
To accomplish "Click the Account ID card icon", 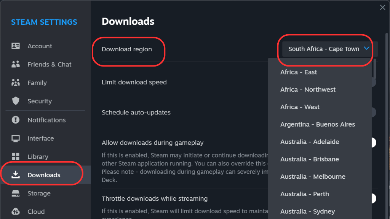I will (16, 46).
